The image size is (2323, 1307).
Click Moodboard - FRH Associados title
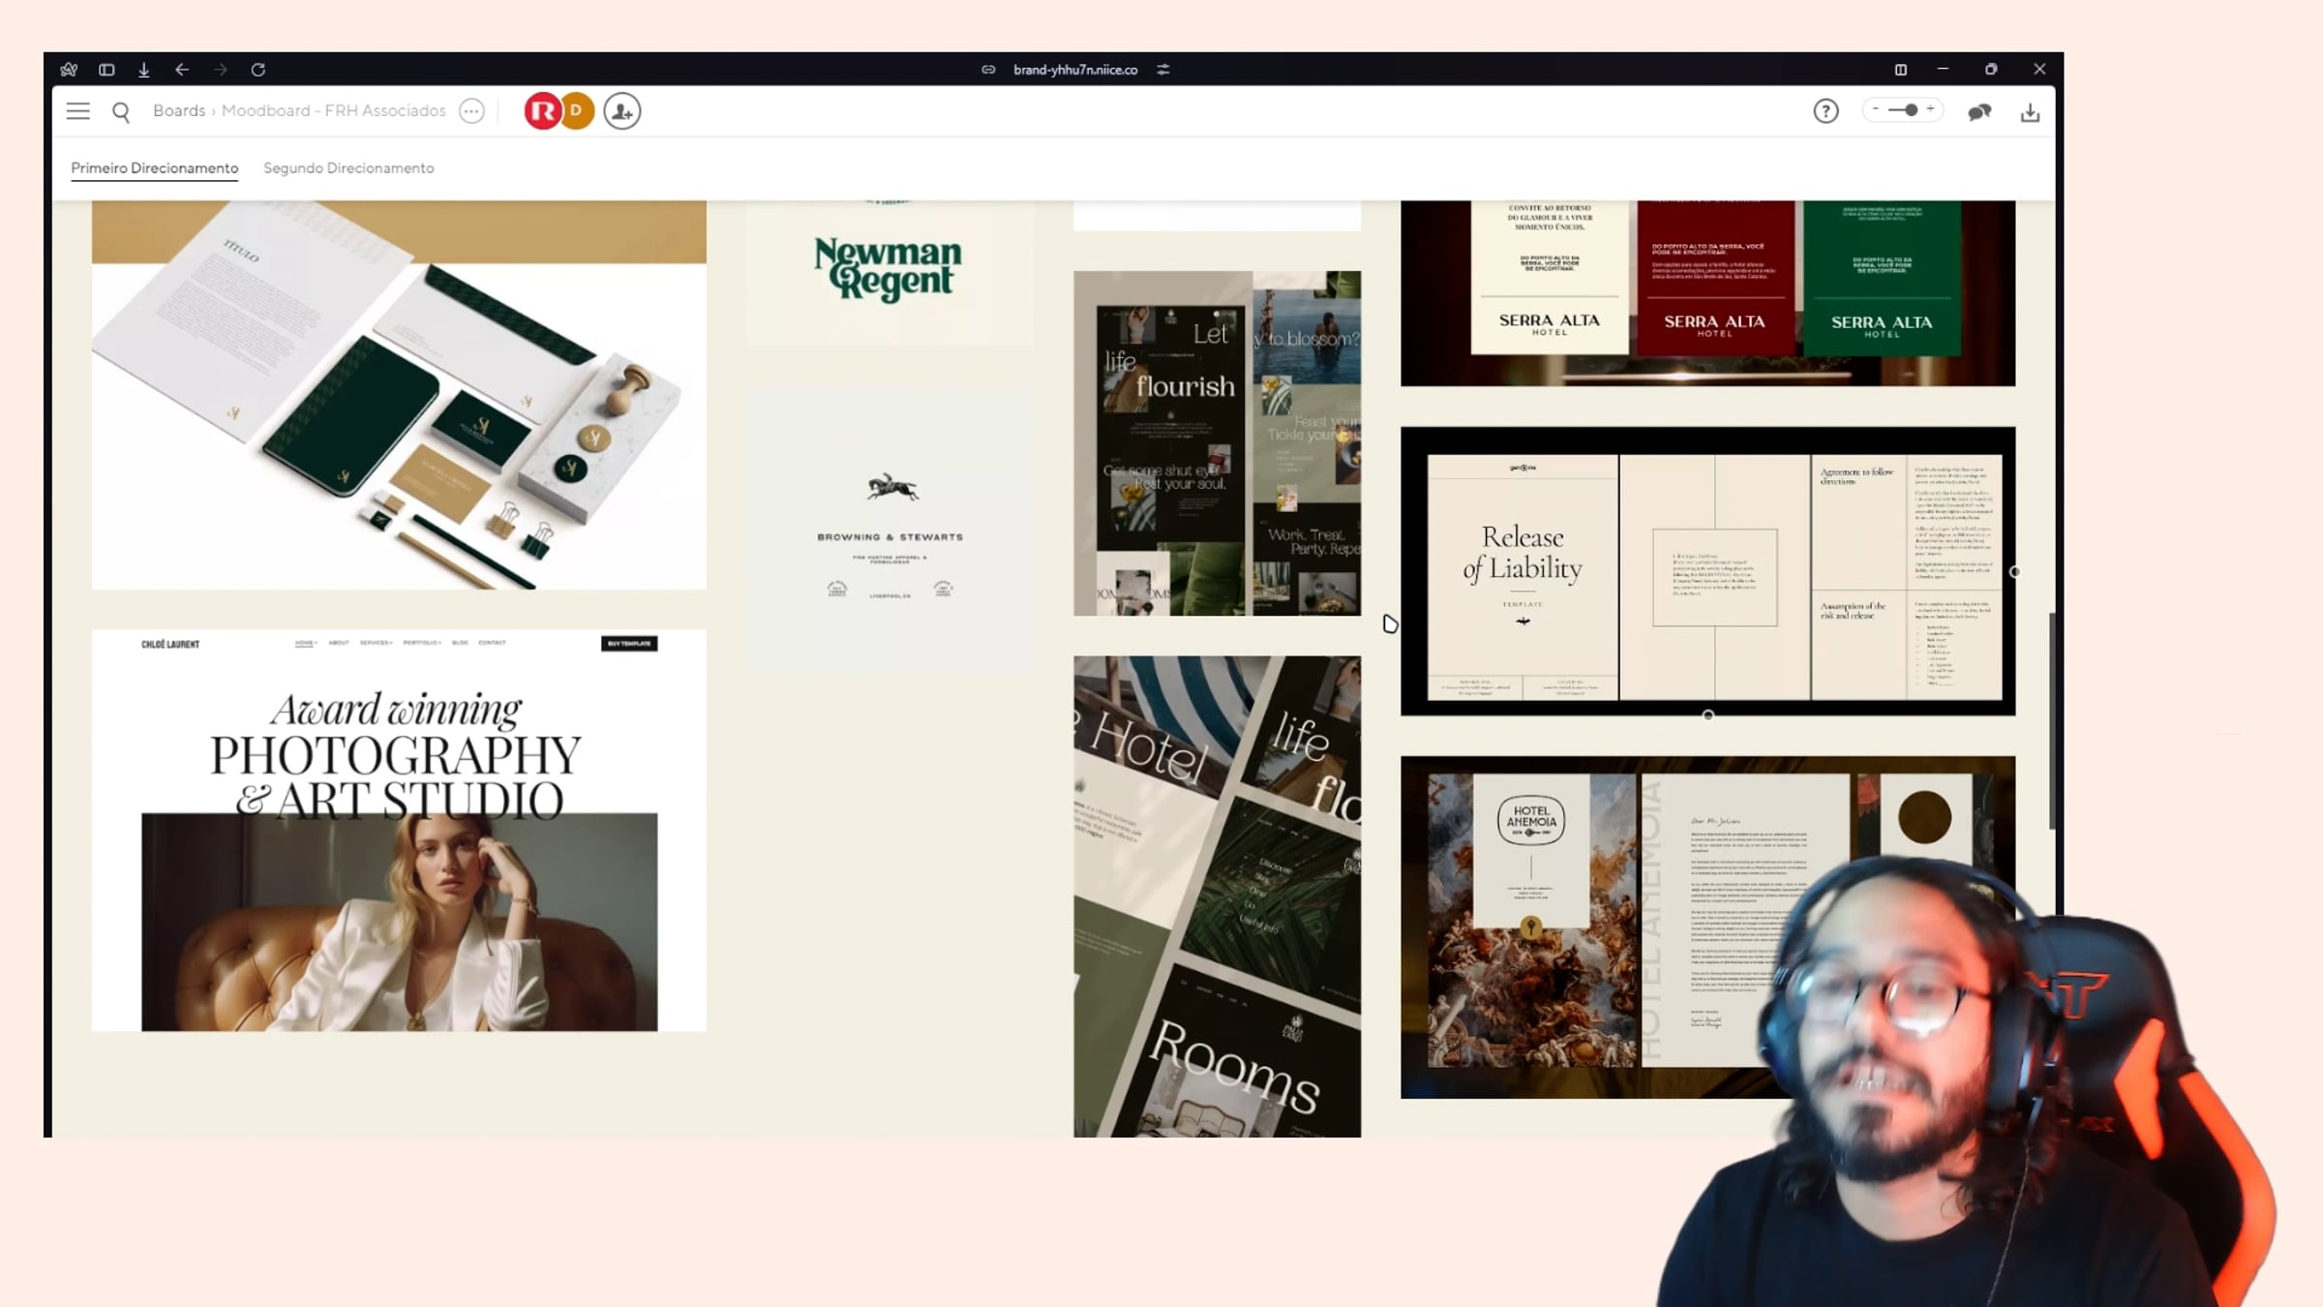pos(333,111)
